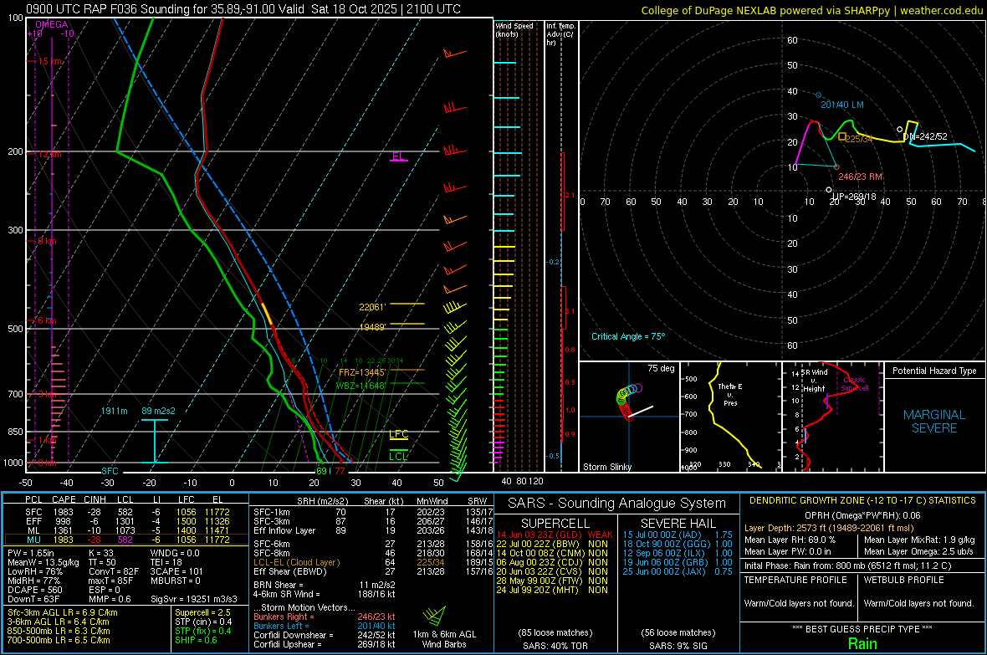Viewport: 987px width, 655px height.
Task: Click the 246/23 RM right-mover label on hodograph
Action: pyautogui.click(x=861, y=177)
